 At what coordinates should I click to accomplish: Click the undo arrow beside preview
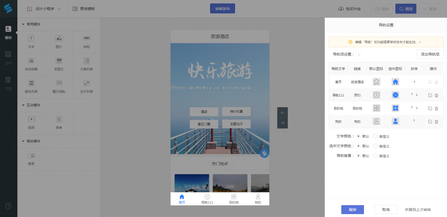coord(283,113)
